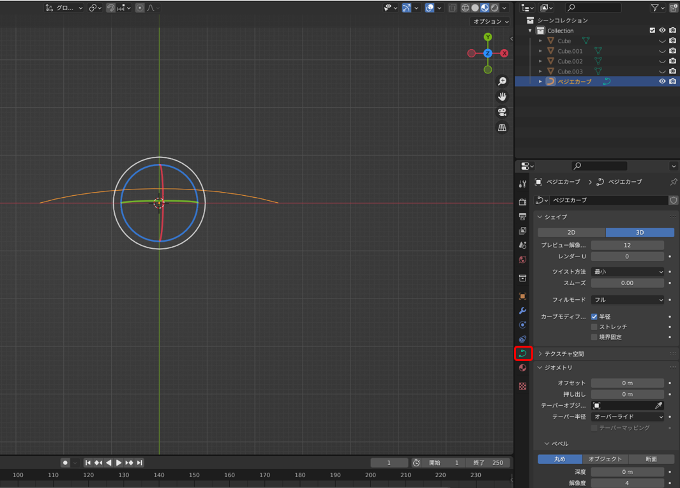
Task: Open the Material properties tab icon
Action: [522, 368]
